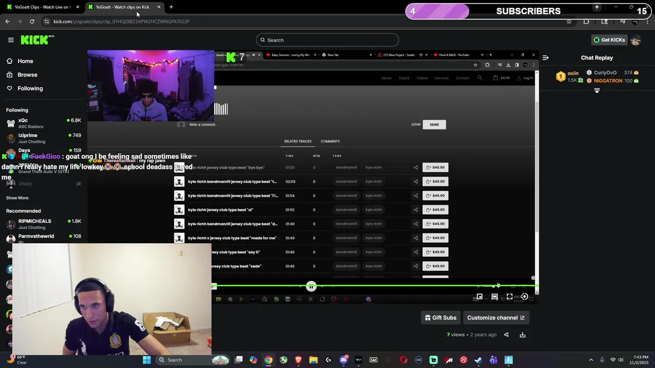
Task: Collapse the Chat Replay panel
Action: click(545, 58)
